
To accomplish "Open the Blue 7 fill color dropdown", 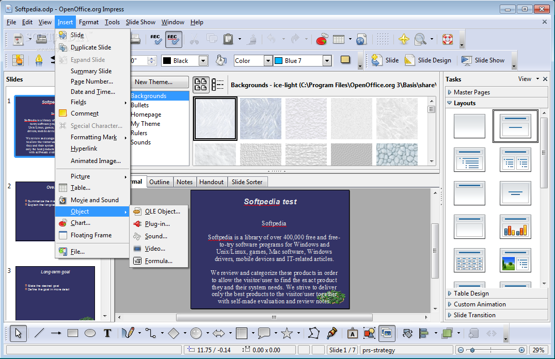I will 327,61.
